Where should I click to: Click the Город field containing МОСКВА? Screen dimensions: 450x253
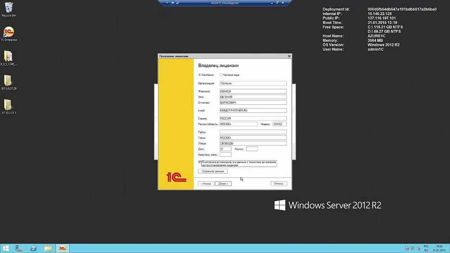pyautogui.click(x=253, y=138)
